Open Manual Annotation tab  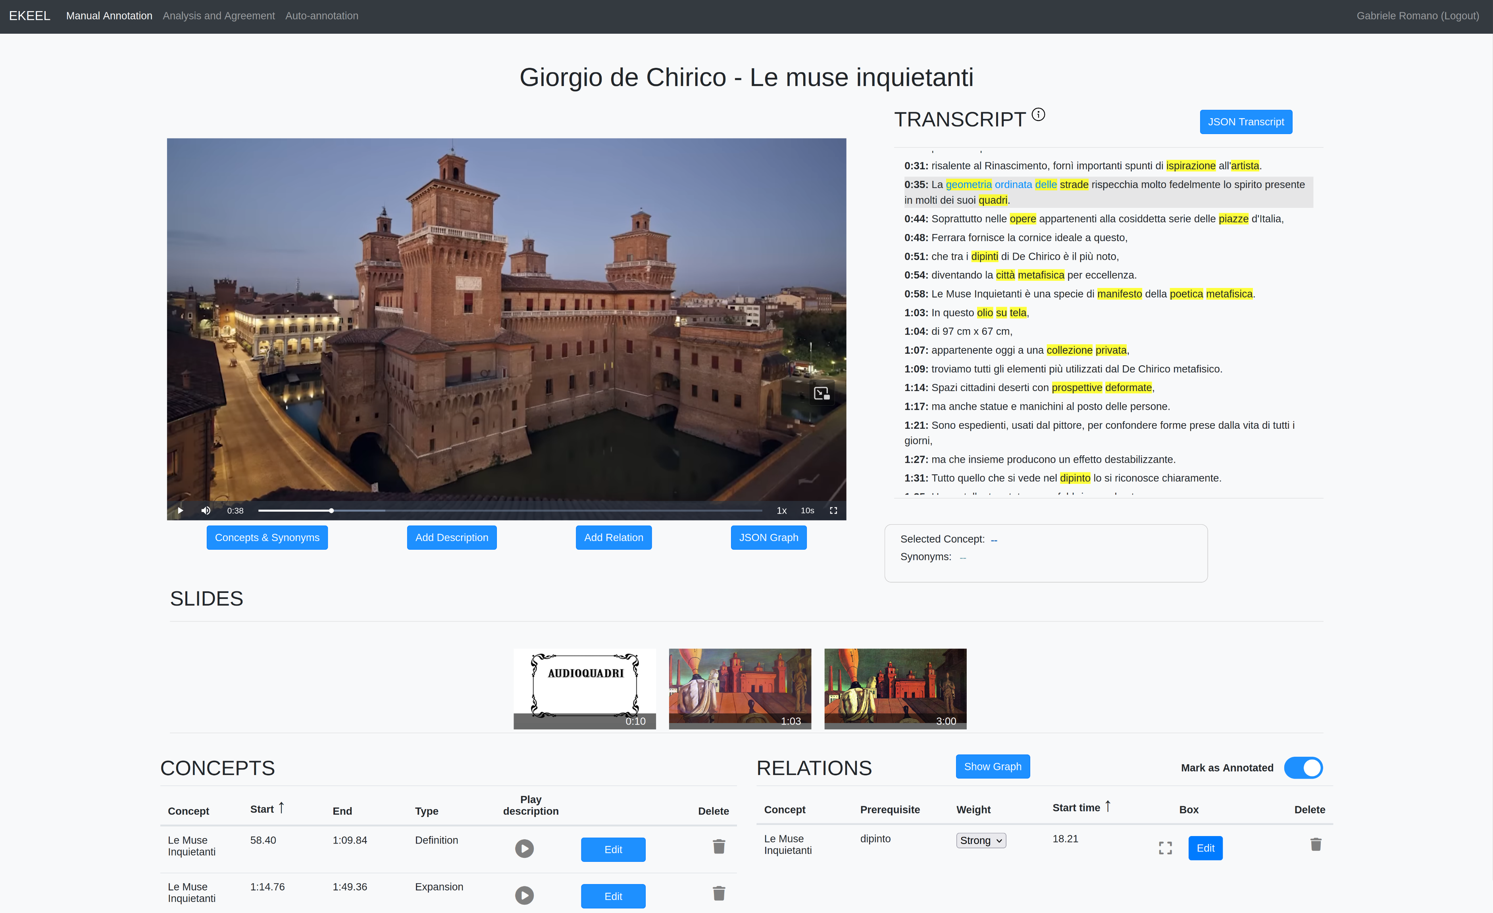coord(109,16)
